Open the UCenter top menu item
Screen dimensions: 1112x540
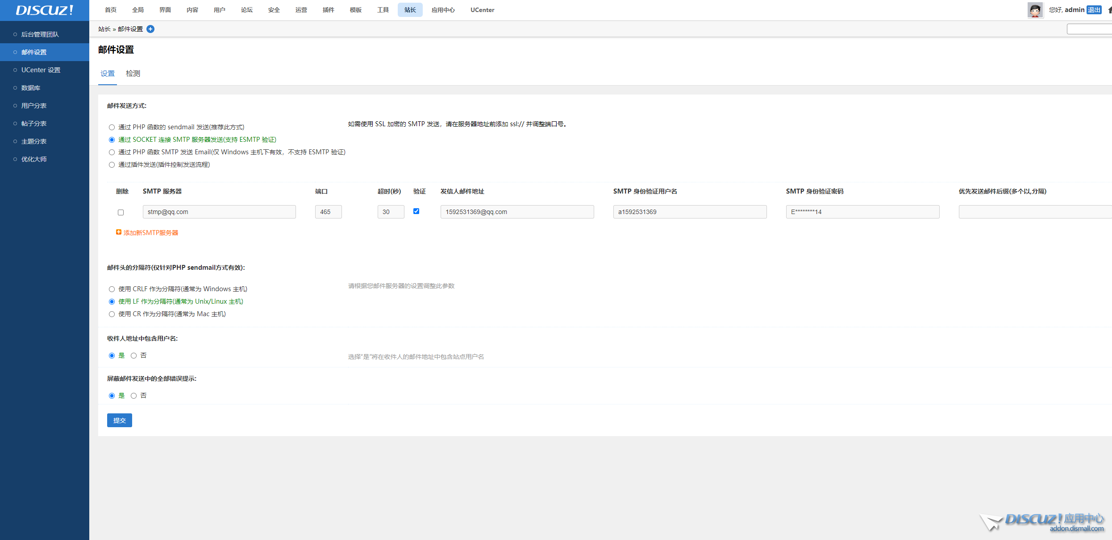pos(482,10)
